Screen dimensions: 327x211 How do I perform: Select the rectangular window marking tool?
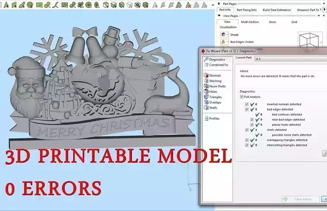point(39,5)
